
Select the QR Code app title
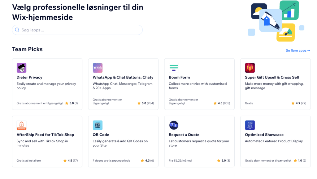click(101, 135)
